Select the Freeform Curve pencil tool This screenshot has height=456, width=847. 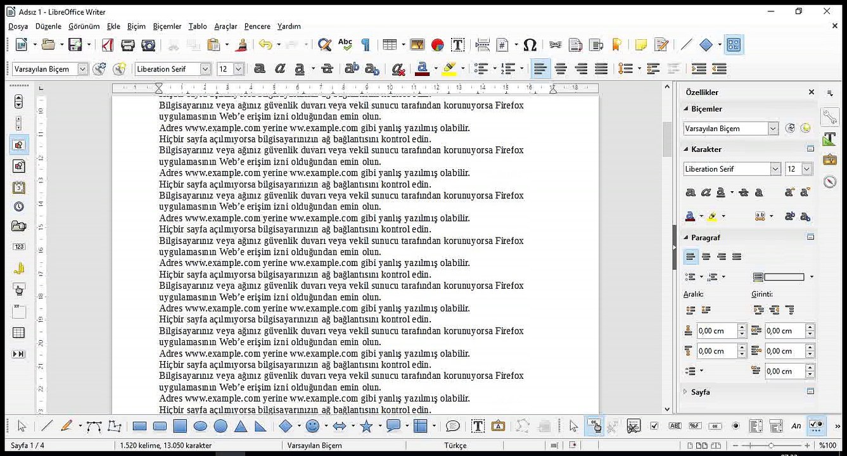click(67, 426)
